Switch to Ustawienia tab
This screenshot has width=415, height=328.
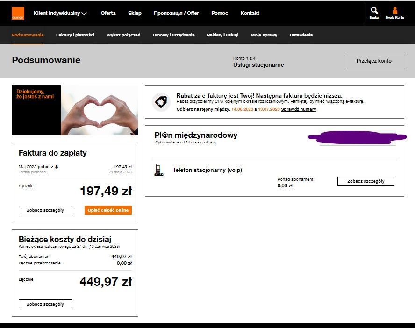301,35
